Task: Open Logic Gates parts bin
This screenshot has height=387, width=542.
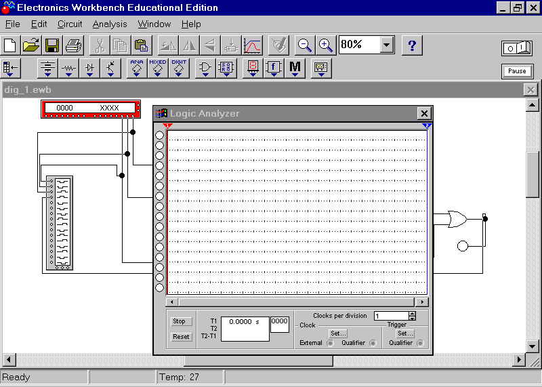Action: point(205,68)
